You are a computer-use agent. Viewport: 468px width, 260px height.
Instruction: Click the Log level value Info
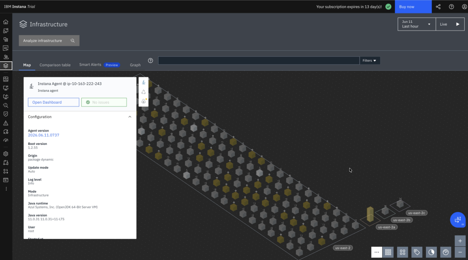(31, 183)
